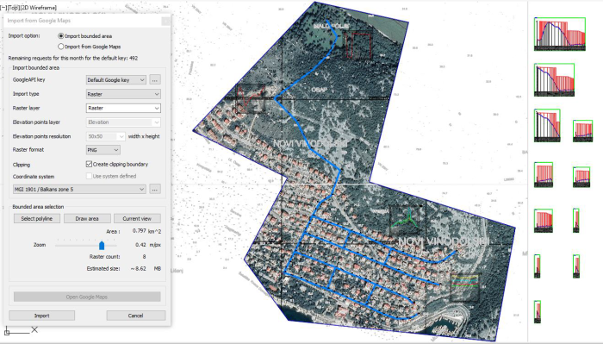Click the ellipsis button beside coordinate system
Screen dimensions: 603x344
pyautogui.click(x=154, y=189)
